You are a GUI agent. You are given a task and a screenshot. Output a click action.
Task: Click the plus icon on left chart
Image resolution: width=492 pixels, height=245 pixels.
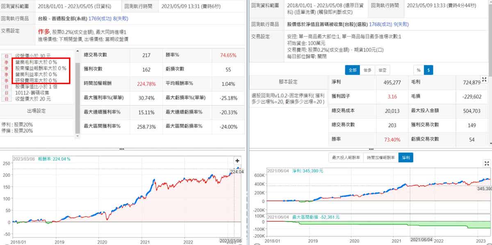pos(237,160)
